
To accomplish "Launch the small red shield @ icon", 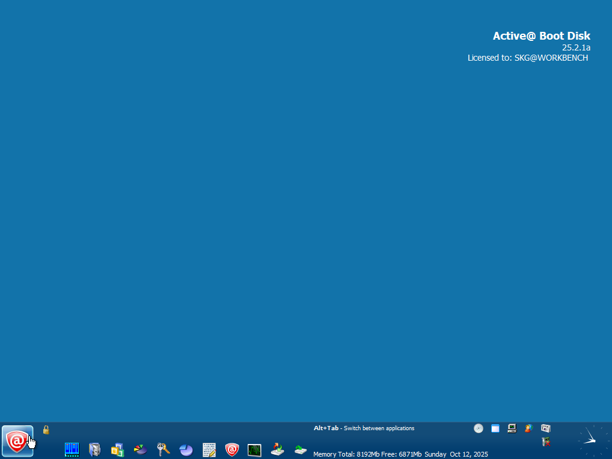I will pos(231,449).
